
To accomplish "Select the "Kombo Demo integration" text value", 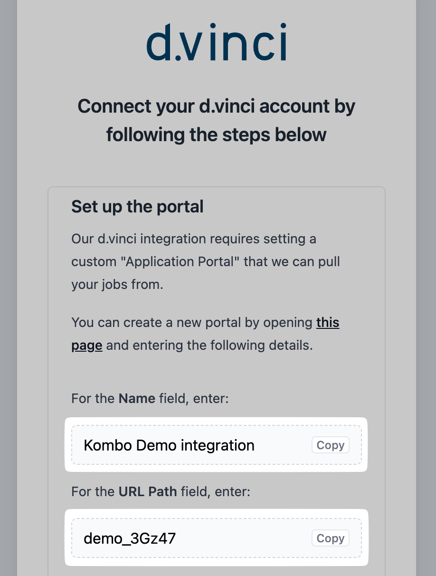I will (x=169, y=445).
